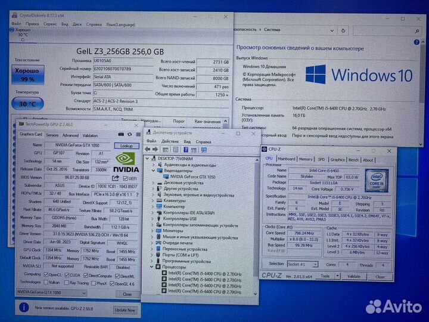Toggle the OpenCL checkbox in GPU-Z

click(46, 275)
